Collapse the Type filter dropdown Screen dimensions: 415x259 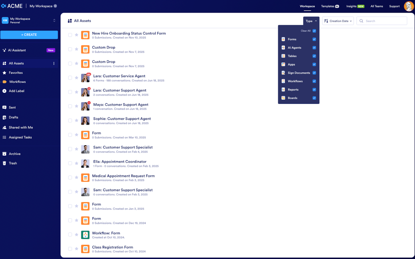311,21
